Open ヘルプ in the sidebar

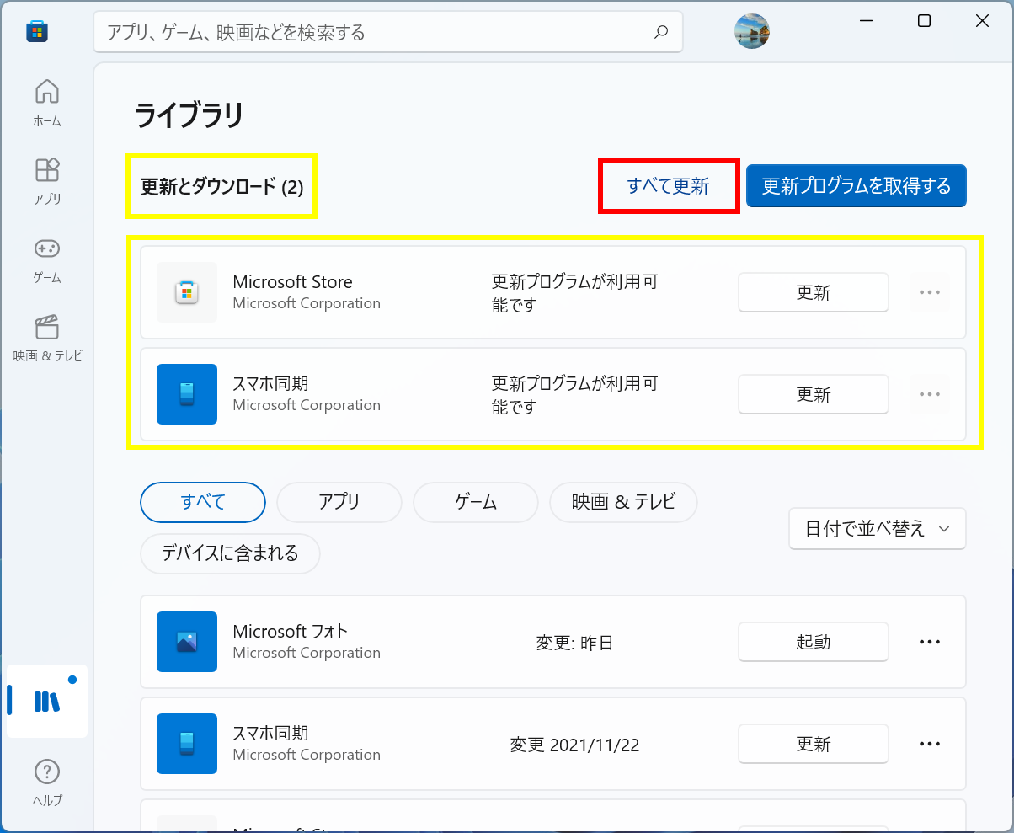pos(47,782)
